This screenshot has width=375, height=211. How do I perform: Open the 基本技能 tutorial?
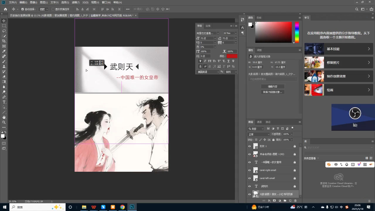coord(338,49)
